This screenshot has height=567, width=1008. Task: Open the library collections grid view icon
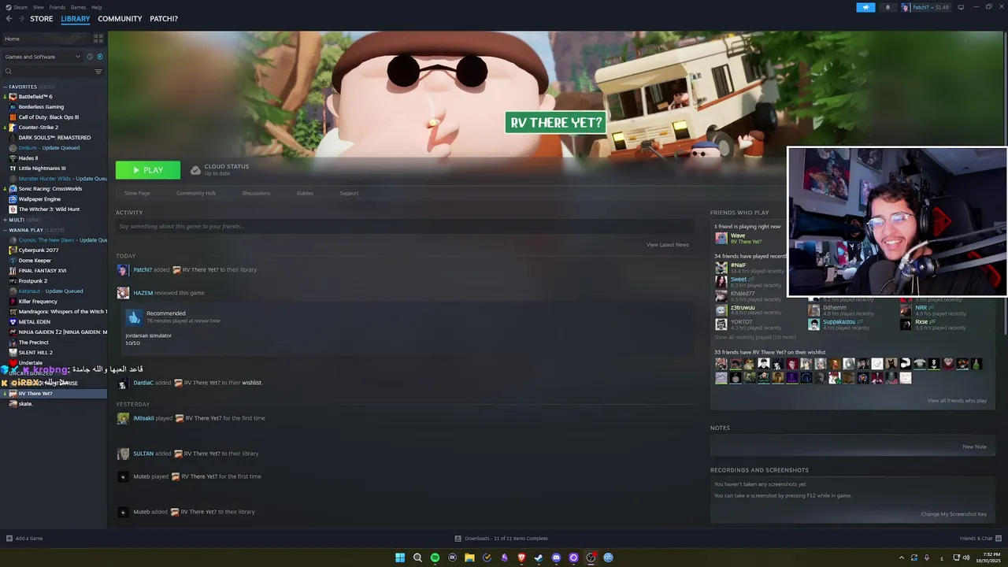98,39
